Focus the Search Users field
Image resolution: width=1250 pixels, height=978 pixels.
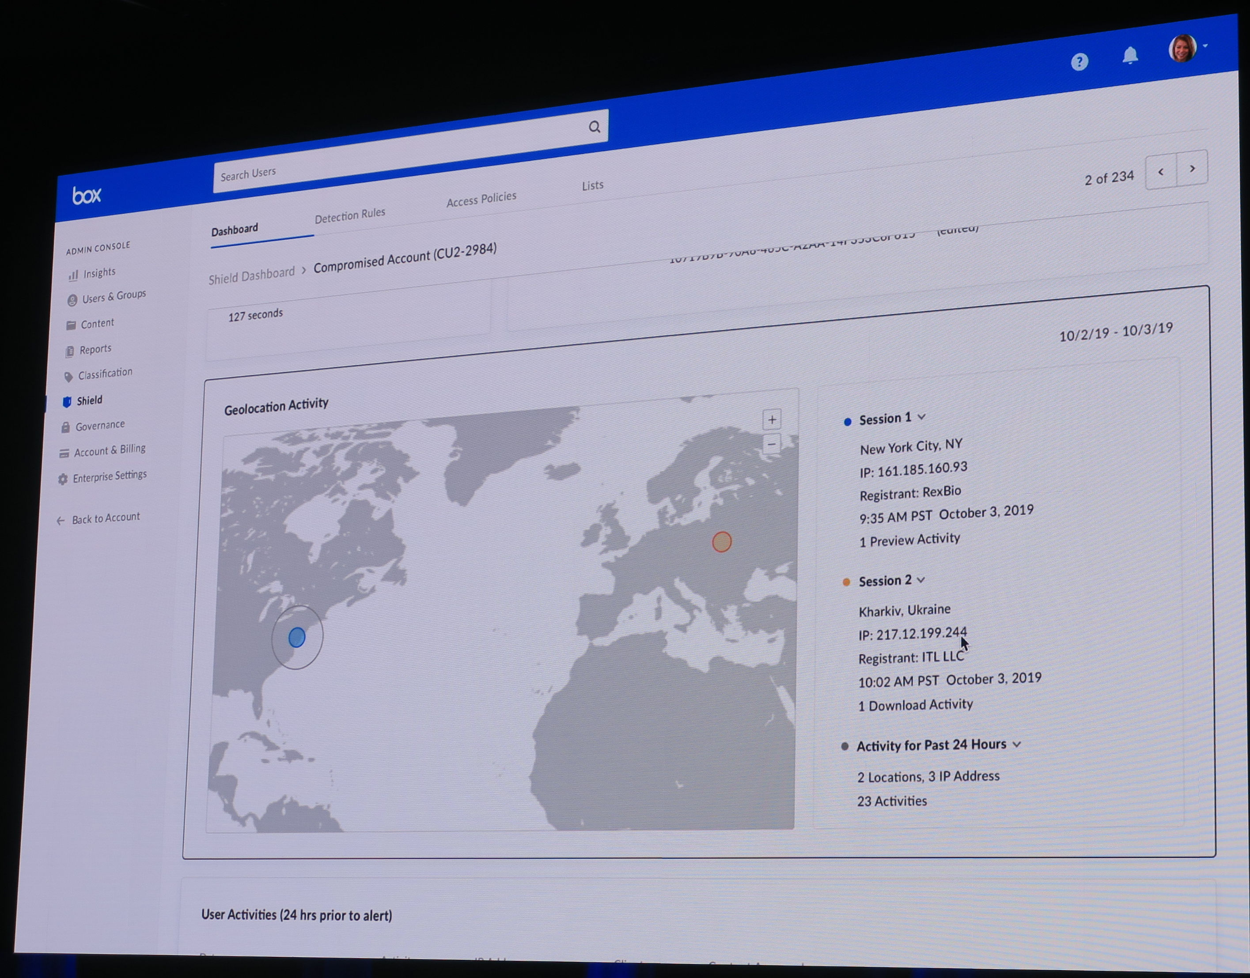pyautogui.click(x=410, y=151)
